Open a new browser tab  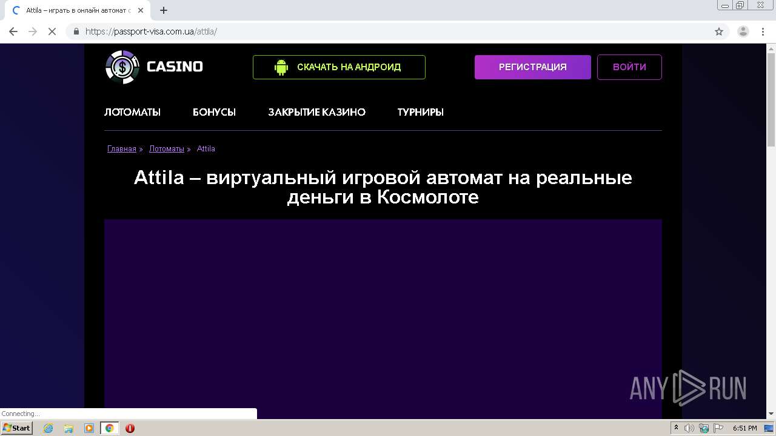pyautogui.click(x=164, y=10)
